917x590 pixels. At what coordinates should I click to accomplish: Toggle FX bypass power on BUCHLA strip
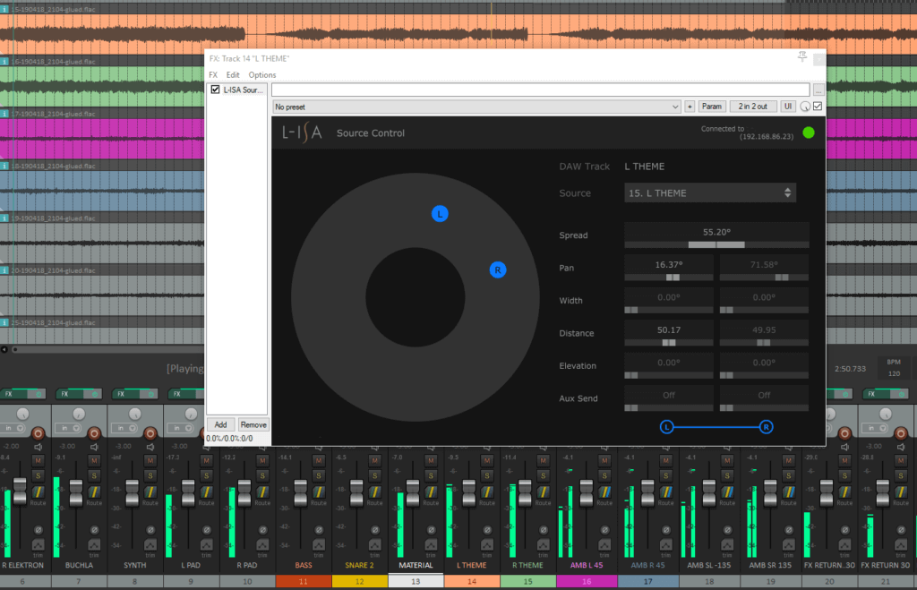(95, 394)
